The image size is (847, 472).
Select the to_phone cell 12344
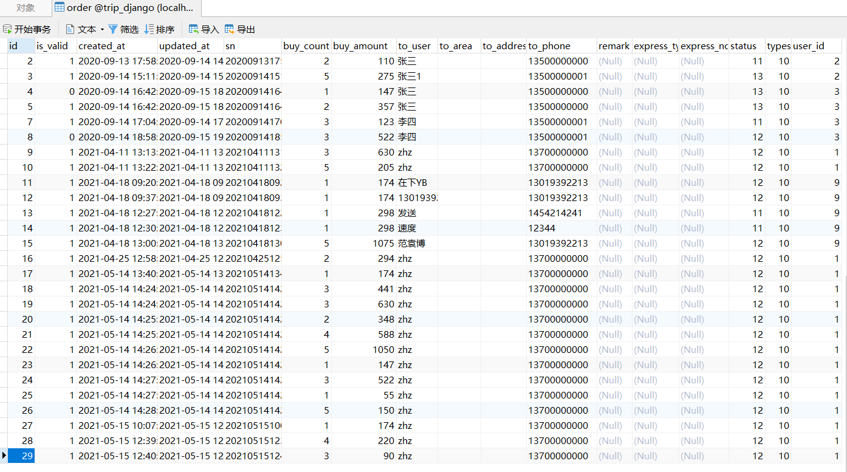(x=562, y=228)
